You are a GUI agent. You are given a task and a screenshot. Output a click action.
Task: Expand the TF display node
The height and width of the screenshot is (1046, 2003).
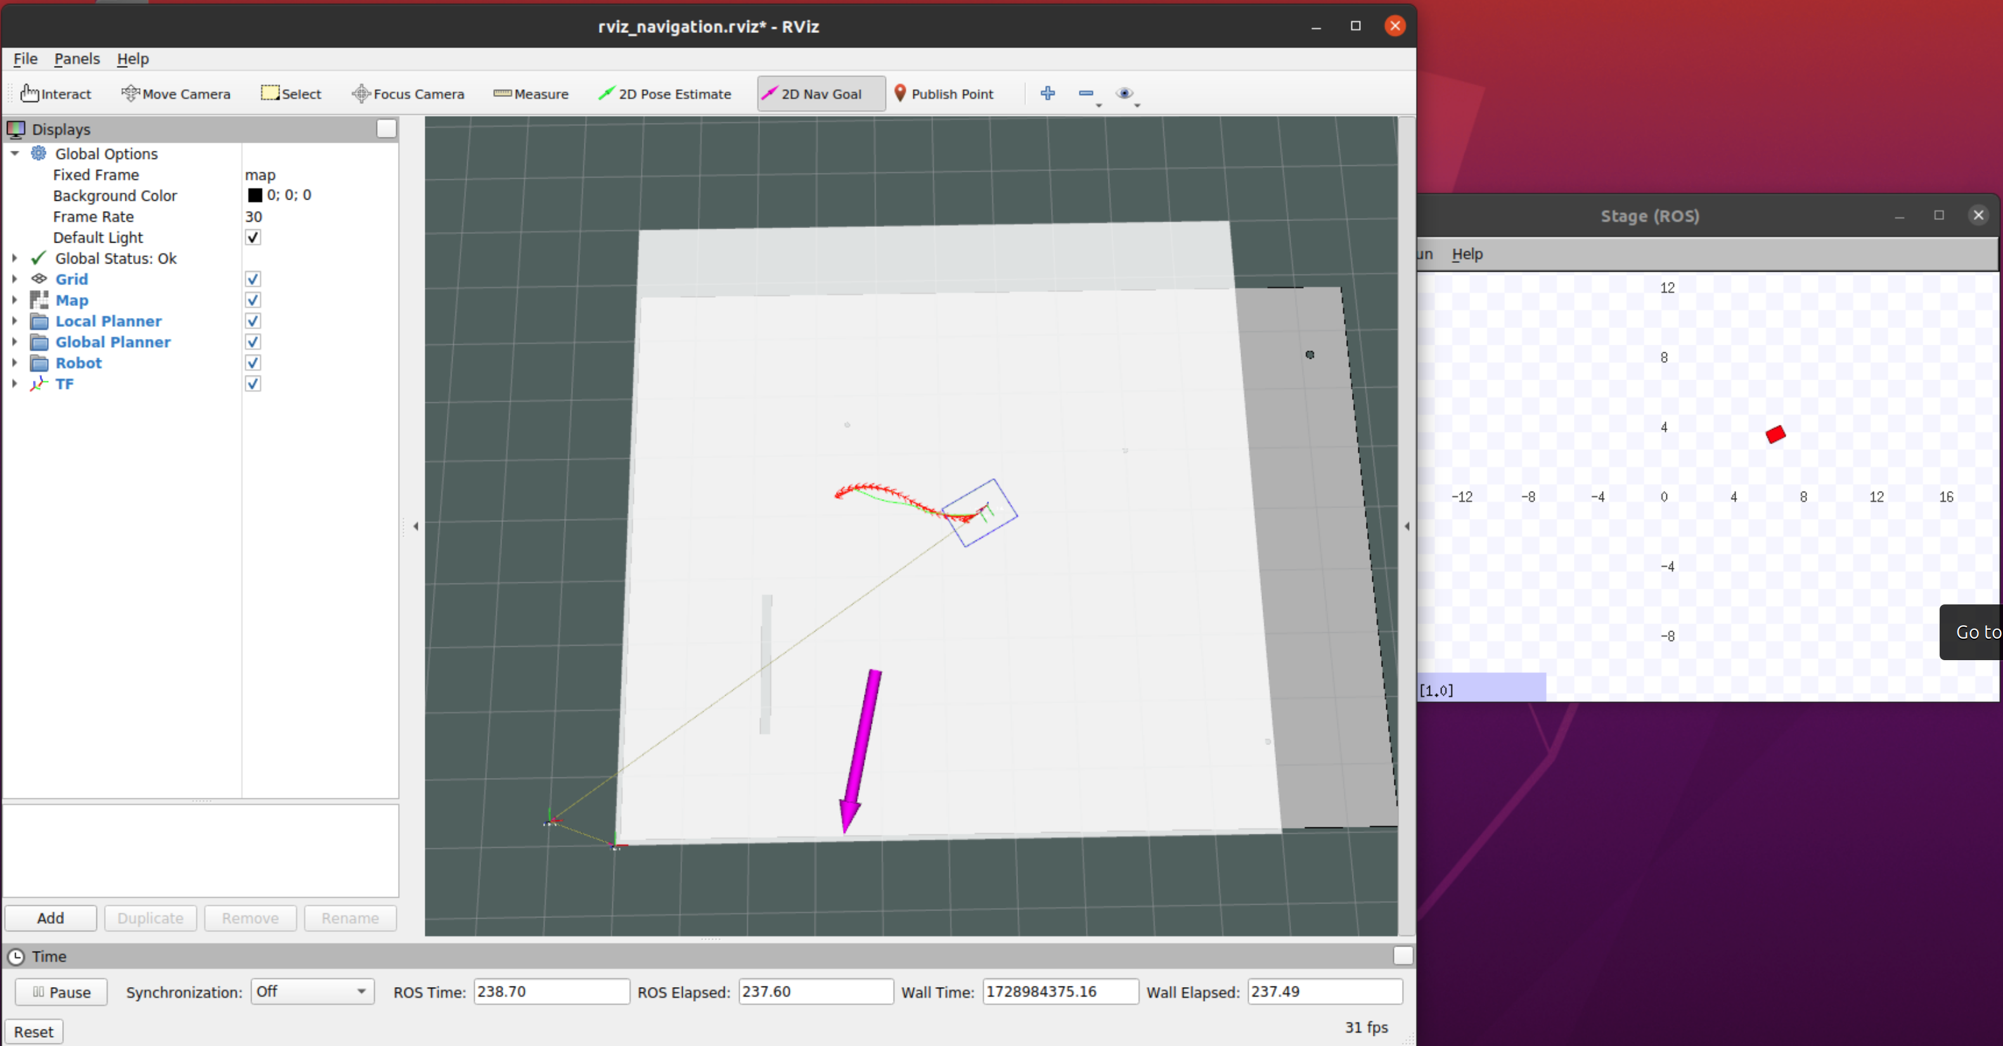15,384
